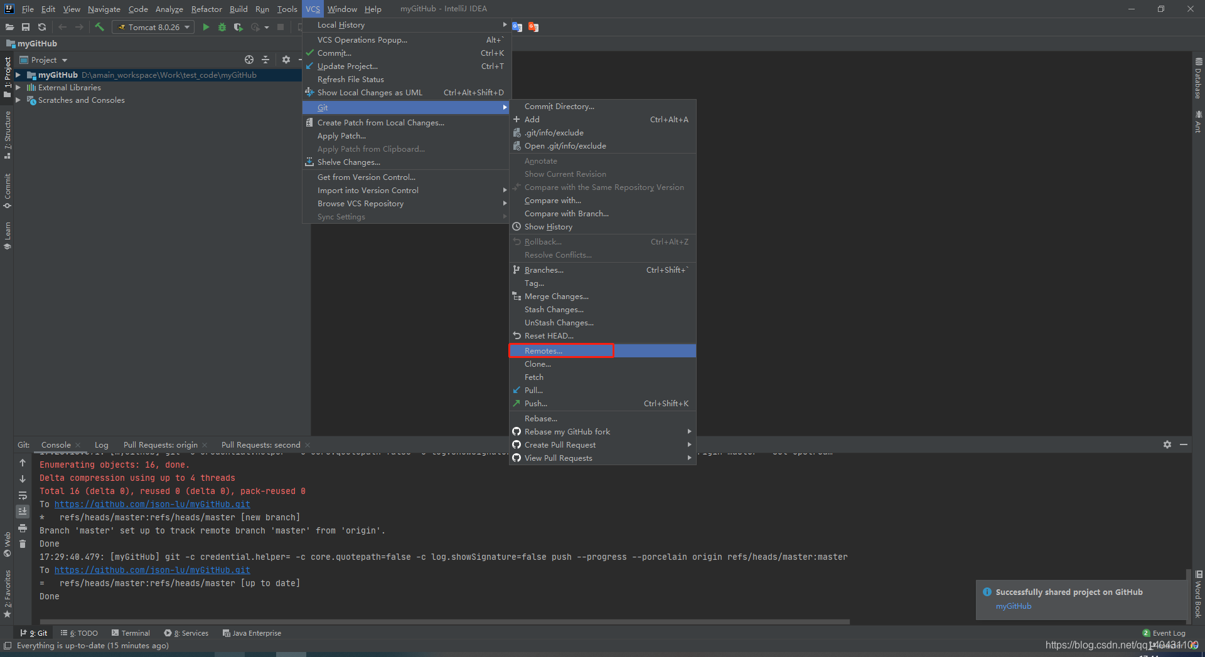Open the Tomcat 8.0.26 run configuration dropdown
This screenshot has height=657, width=1205.
(x=154, y=27)
